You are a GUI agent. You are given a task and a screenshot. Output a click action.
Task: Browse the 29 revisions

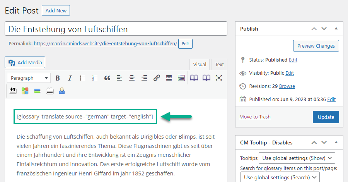(287, 86)
